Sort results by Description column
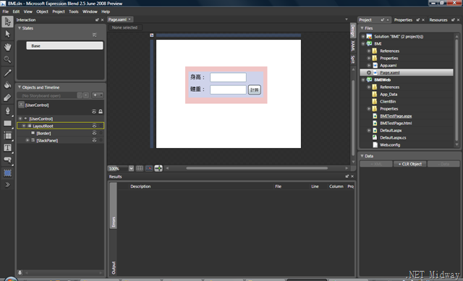The height and width of the screenshot is (281, 463). coord(140,186)
